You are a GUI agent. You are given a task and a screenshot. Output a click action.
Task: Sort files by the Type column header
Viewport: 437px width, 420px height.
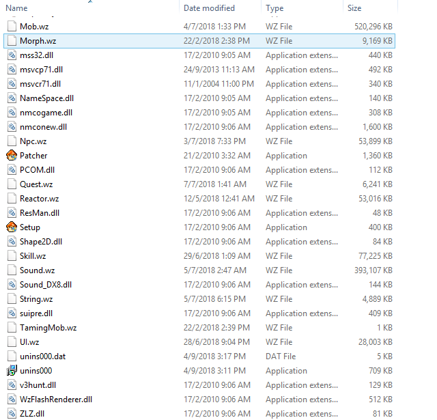click(274, 8)
